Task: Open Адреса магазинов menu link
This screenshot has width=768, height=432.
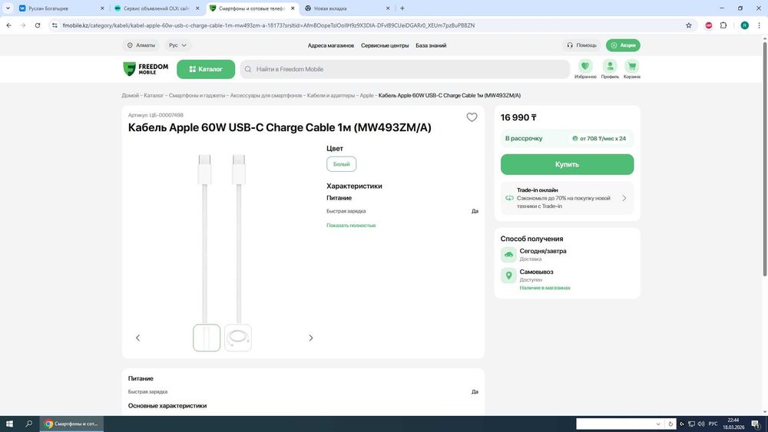Action: click(330, 45)
